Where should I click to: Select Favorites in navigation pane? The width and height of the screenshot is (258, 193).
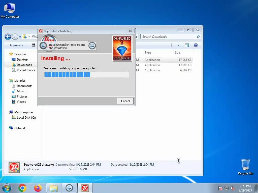(x=20, y=54)
